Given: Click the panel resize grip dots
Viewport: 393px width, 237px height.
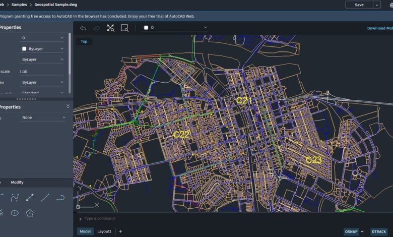Looking at the screenshot, I should click(x=26, y=99).
